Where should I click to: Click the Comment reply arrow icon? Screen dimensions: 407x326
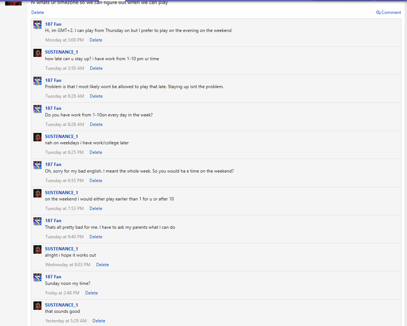pos(378,12)
